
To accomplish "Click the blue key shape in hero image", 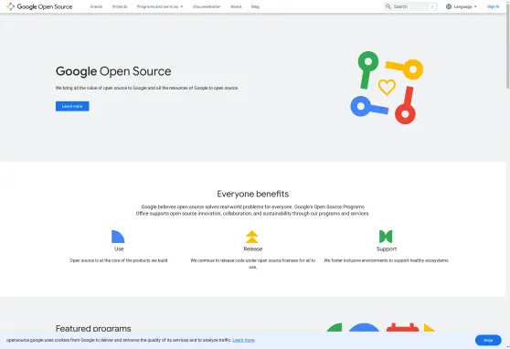I will (x=369, y=106).
